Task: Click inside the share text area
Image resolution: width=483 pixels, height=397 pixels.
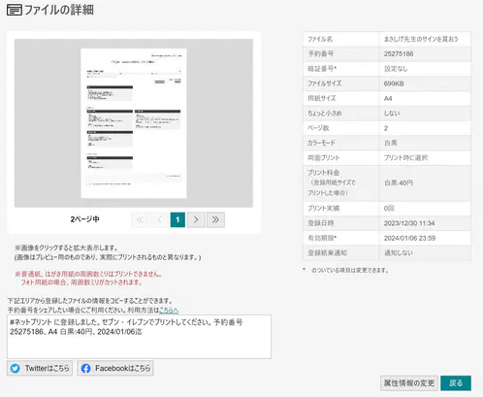Action: [139, 337]
